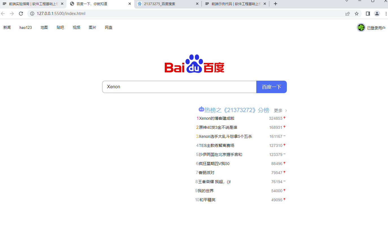Screen dimensions: 388x242
Task: Expand more hot list via chevron arrow
Action: point(286,111)
